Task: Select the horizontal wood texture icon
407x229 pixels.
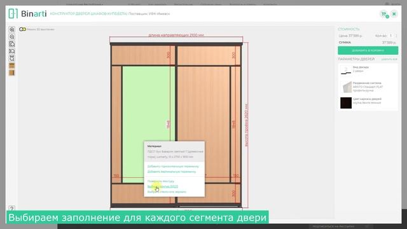Action: pyautogui.click(x=11, y=66)
